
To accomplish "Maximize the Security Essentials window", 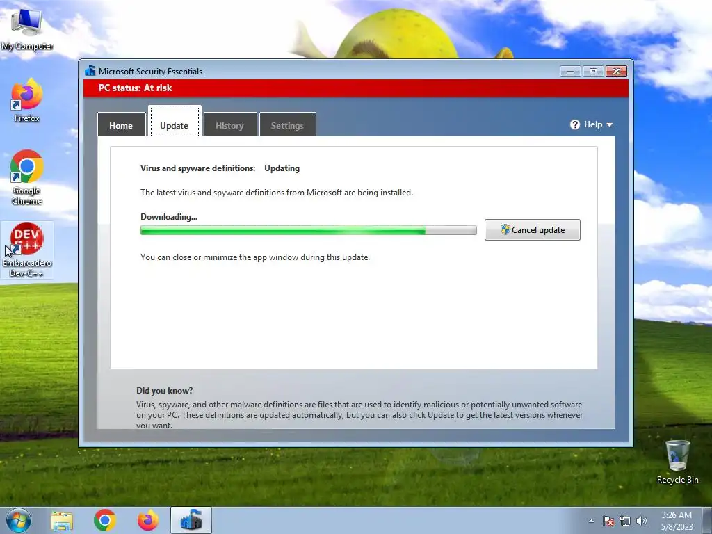I will click(x=593, y=72).
